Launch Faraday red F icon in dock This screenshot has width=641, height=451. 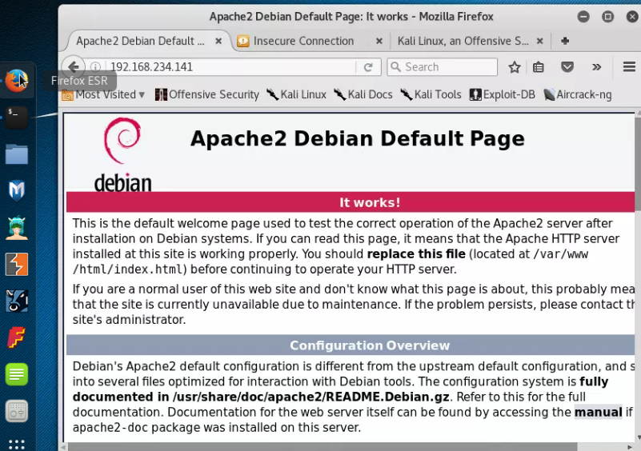[17, 337]
